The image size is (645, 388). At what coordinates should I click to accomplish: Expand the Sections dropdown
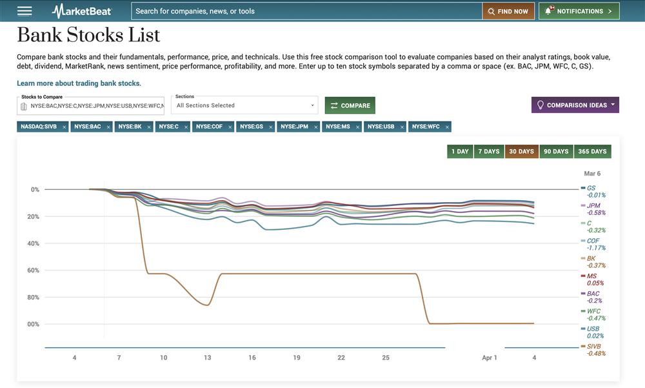(245, 105)
